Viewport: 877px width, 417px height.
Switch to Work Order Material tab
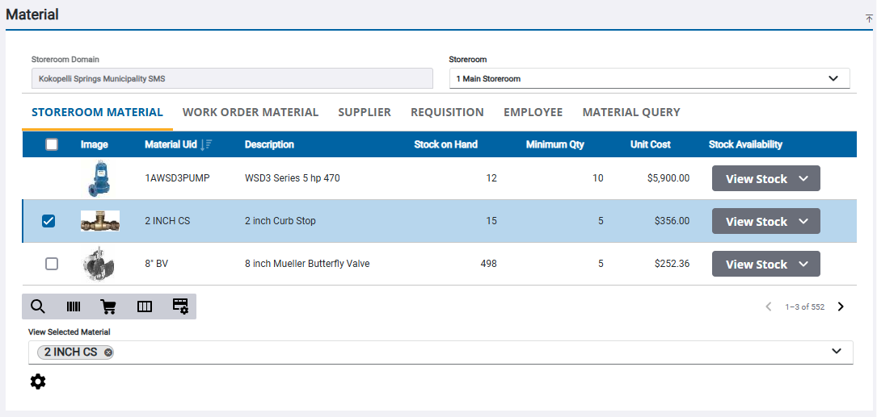251,112
